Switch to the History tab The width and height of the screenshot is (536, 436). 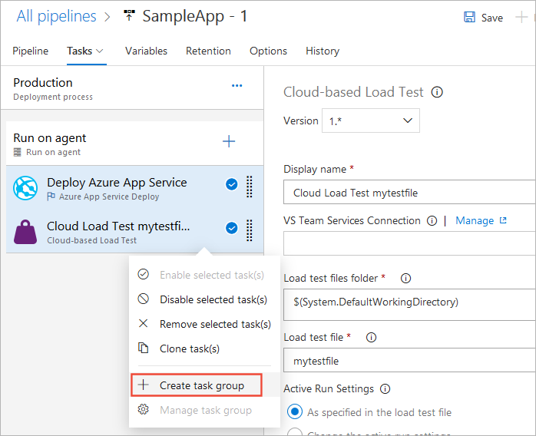click(x=323, y=51)
